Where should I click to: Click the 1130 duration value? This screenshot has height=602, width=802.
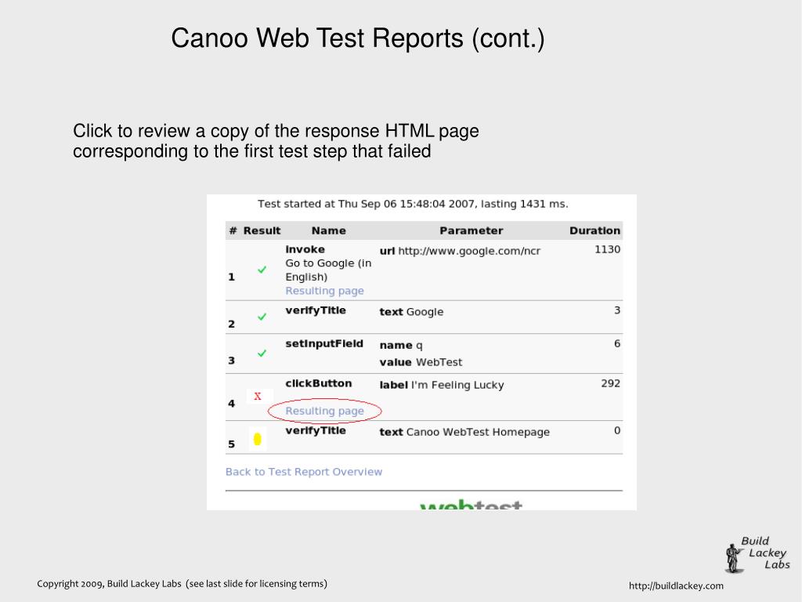(607, 249)
